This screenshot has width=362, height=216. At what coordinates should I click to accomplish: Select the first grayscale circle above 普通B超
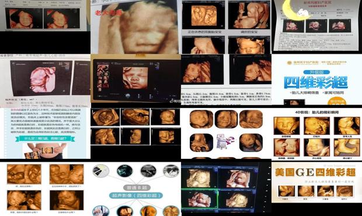tap(101, 171)
